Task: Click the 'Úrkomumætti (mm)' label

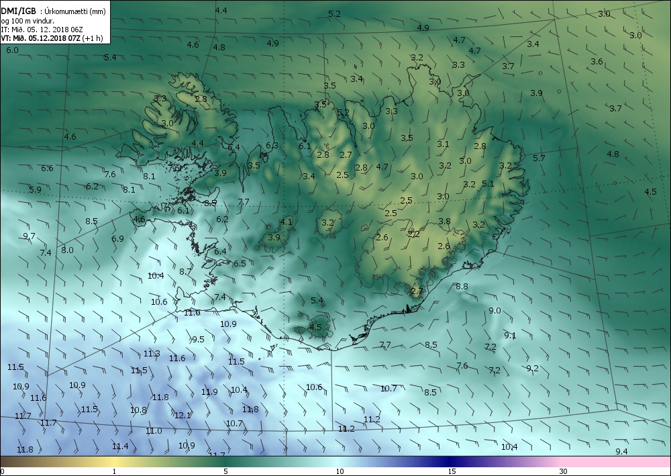Action: click(75, 11)
